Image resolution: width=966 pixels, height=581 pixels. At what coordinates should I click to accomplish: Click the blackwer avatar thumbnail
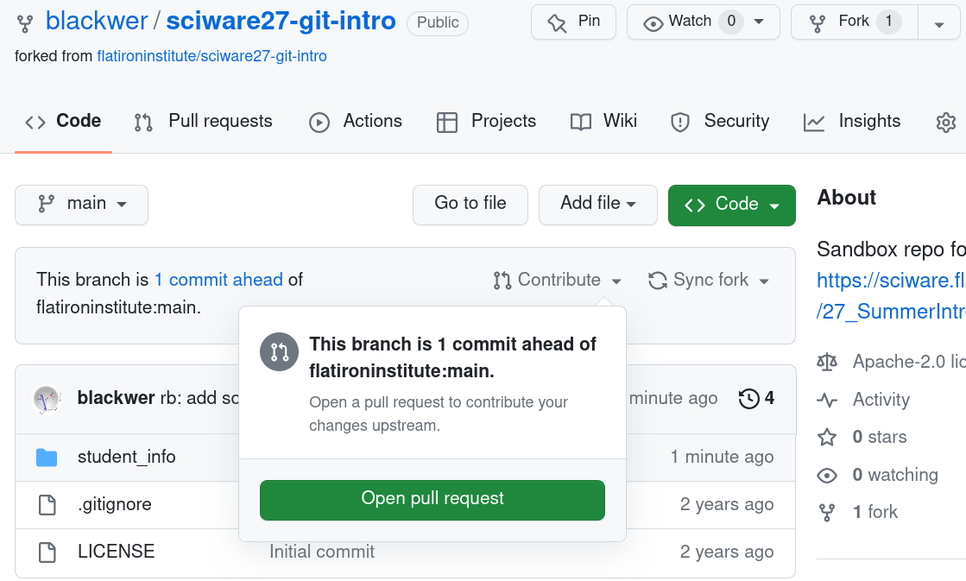coord(47,399)
